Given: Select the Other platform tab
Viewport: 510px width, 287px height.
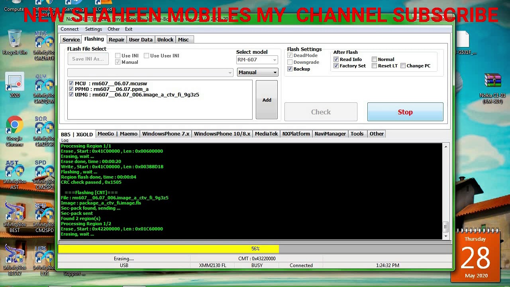Looking at the screenshot, I should click(x=377, y=134).
